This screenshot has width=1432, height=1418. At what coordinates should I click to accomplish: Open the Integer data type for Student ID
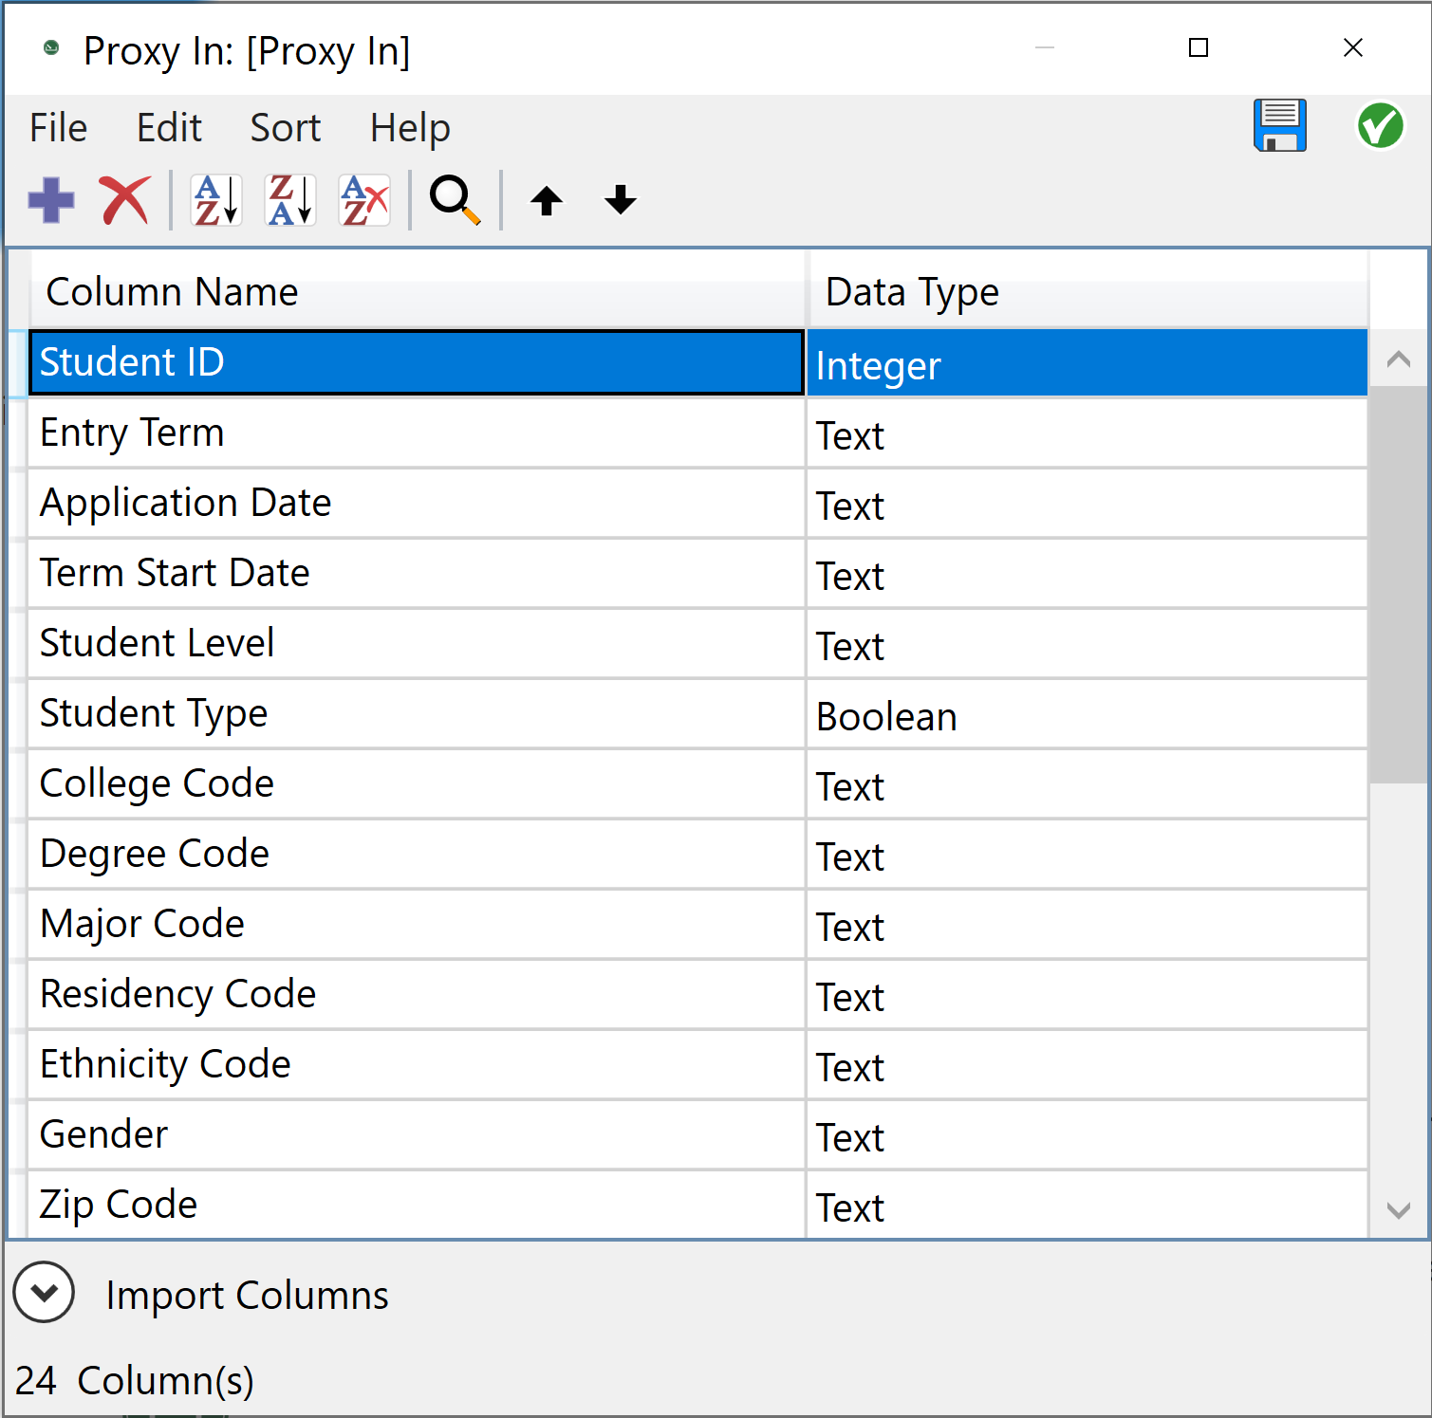coord(1086,364)
